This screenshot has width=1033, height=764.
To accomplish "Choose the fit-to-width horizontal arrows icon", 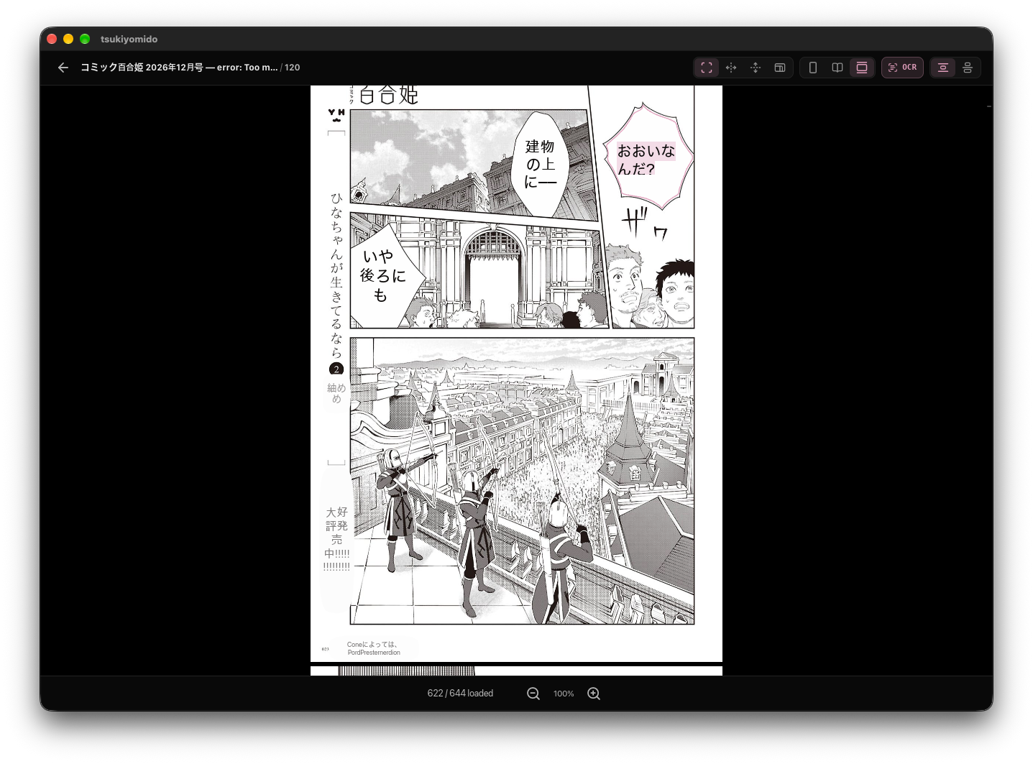I will (x=731, y=68).
